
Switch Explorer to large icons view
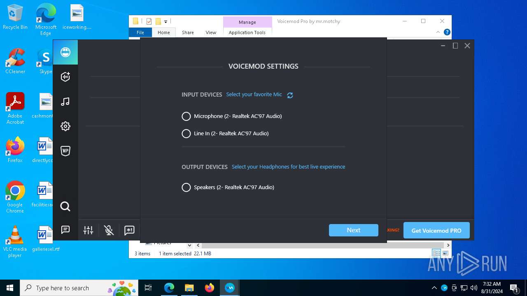coord(445,253)
